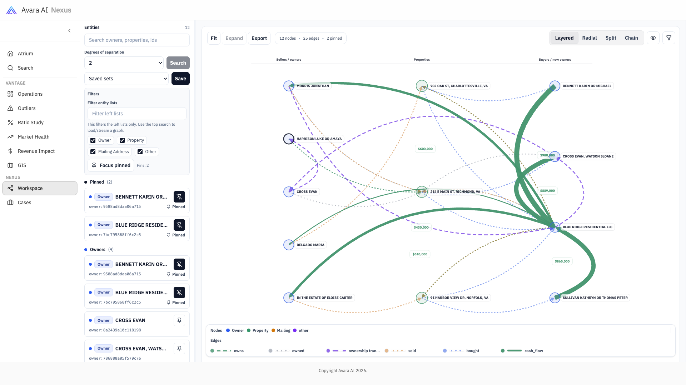Viewport: 686px width, 385px height.
Task: Click the Focus pinned button
Action: pos(111,165)
